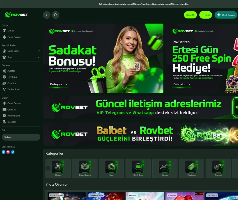
Task: Open the Twitter social link
Action: [x=3, y=152]
